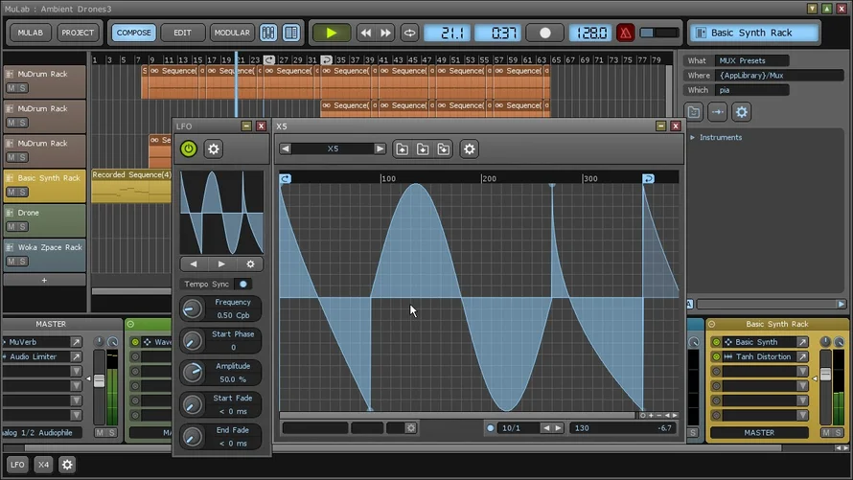Mute the Drone track

(12, 227)
